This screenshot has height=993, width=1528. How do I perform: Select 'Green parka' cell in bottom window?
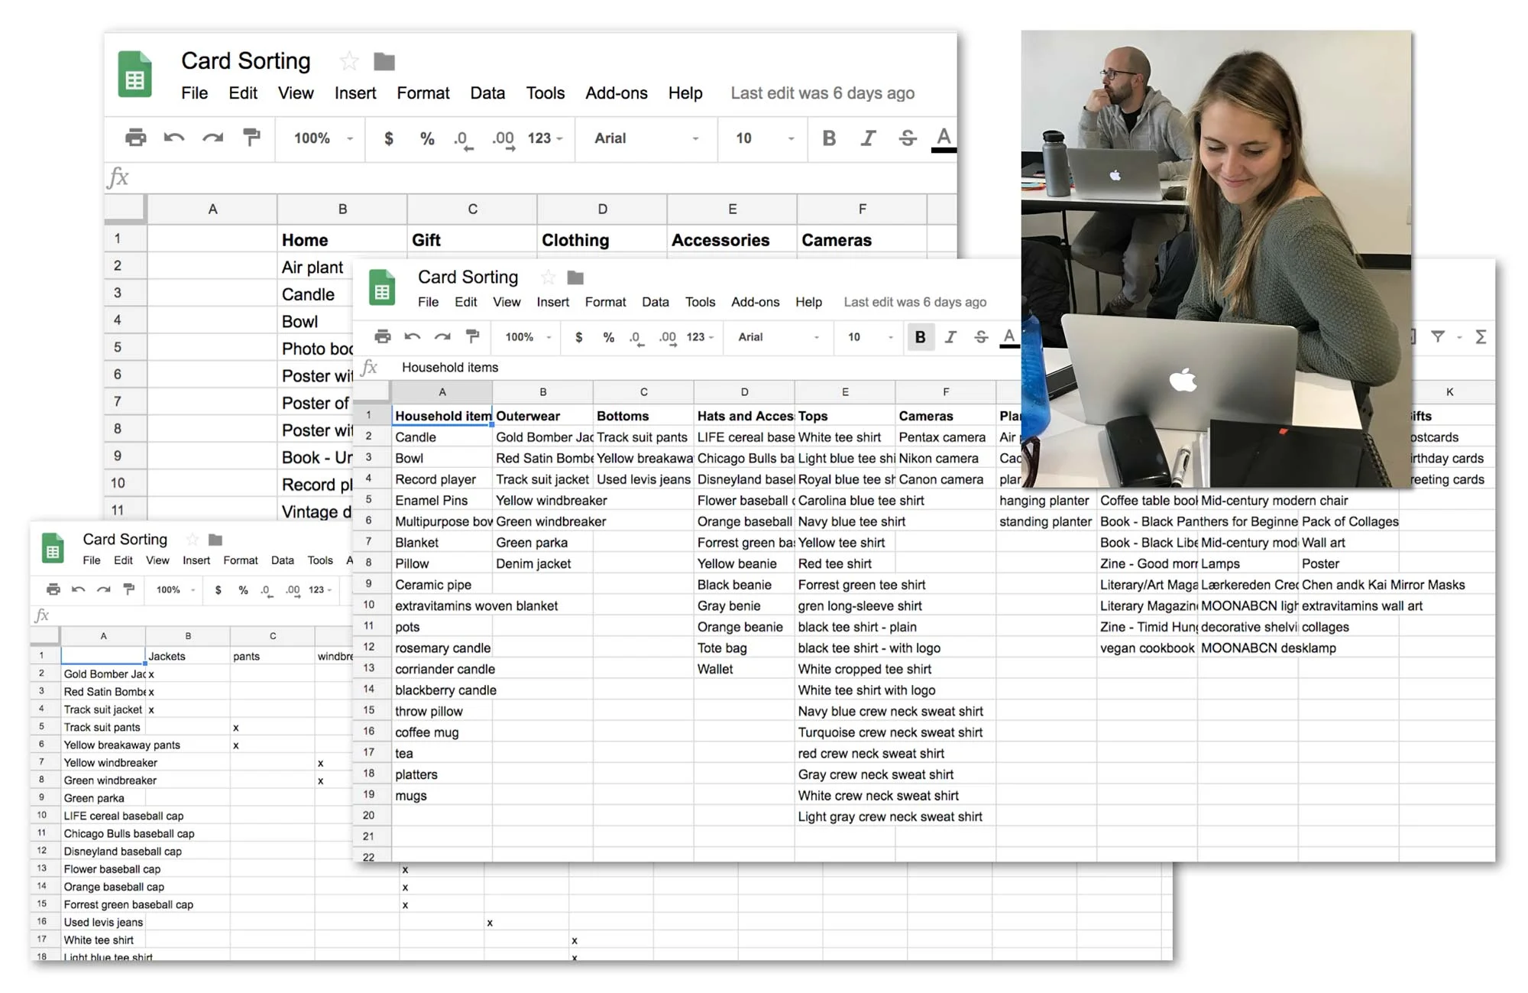[103, 798]
